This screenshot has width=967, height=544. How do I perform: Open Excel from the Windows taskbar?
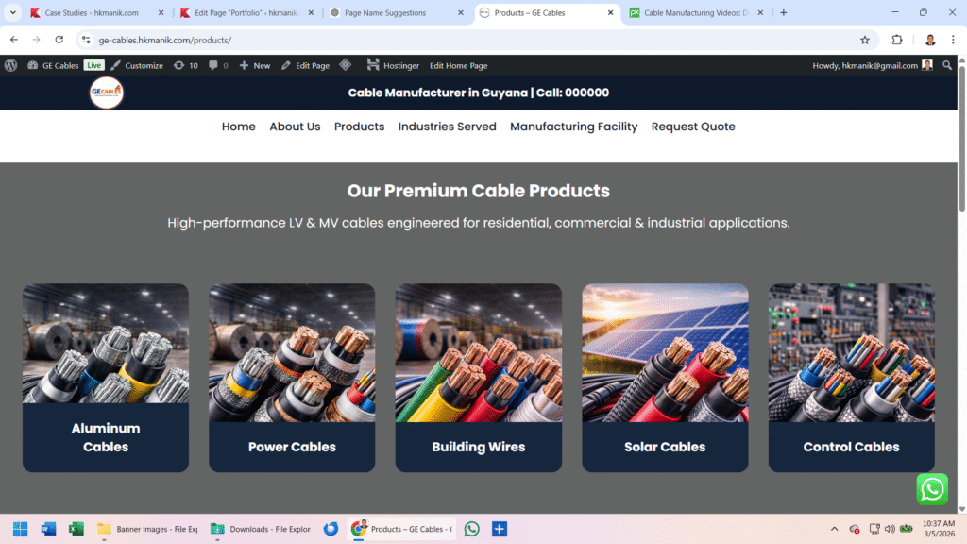click(x=76, y=529)
